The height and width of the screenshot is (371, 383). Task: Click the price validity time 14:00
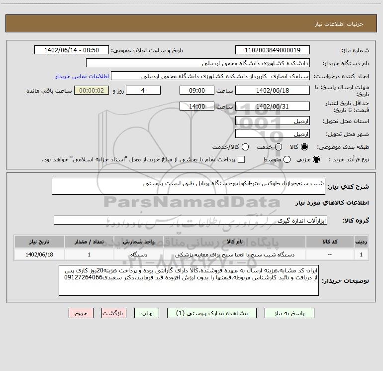coord(197,107)
